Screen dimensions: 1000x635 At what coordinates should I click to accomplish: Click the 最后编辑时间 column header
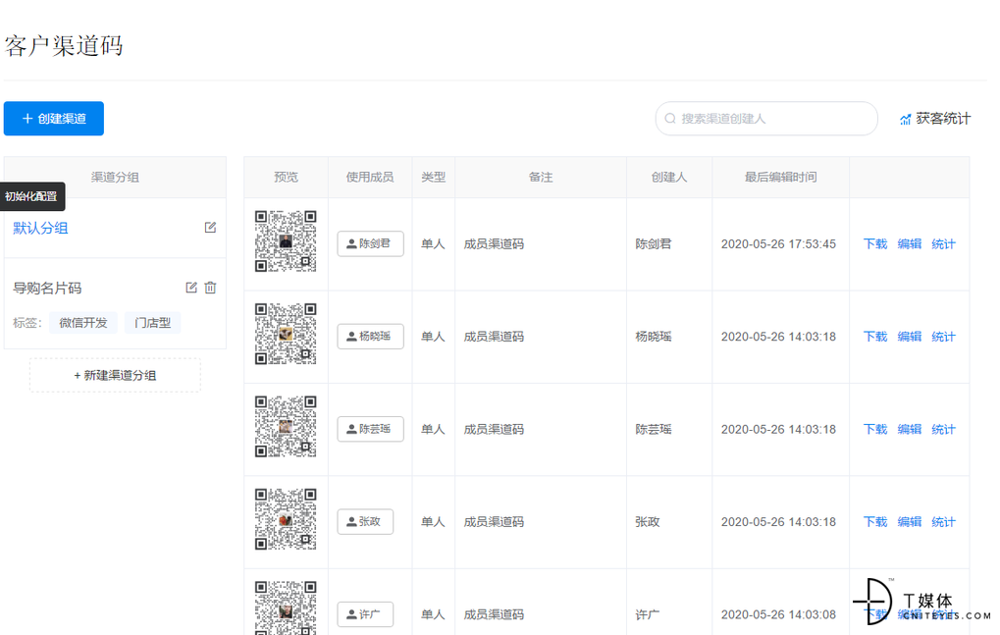tap(780, 178)
